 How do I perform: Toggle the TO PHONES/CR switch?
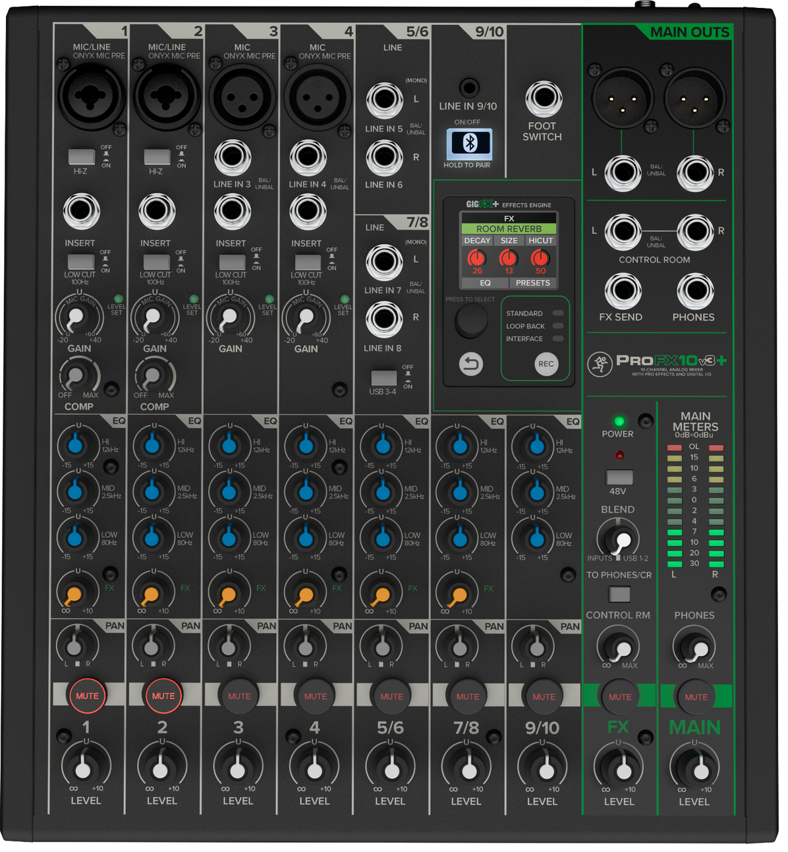pyautogui.click(x=619, y=593)
